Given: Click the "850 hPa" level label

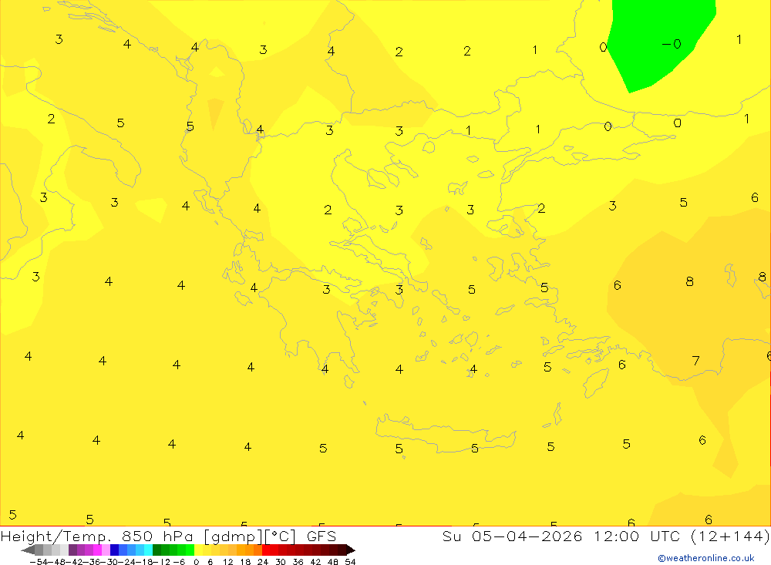Looking at the screenshot, I should point(157,536).
